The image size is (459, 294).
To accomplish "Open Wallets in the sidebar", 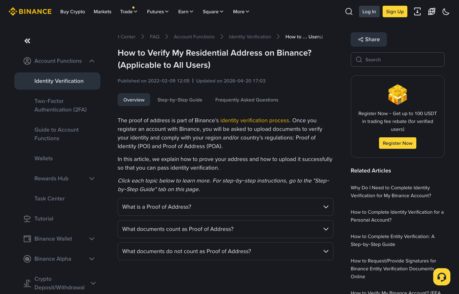I will coord(44,158).
